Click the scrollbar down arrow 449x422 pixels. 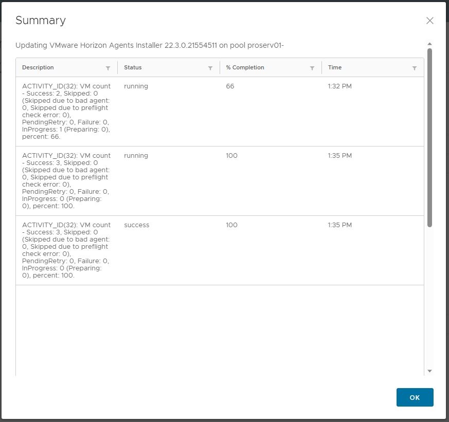429,371
